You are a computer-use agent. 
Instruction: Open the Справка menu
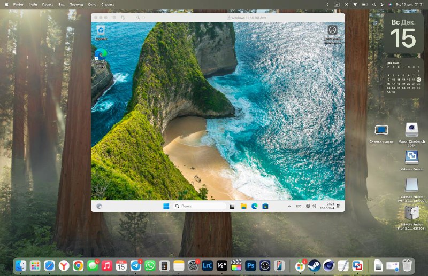tap(108, 4)
